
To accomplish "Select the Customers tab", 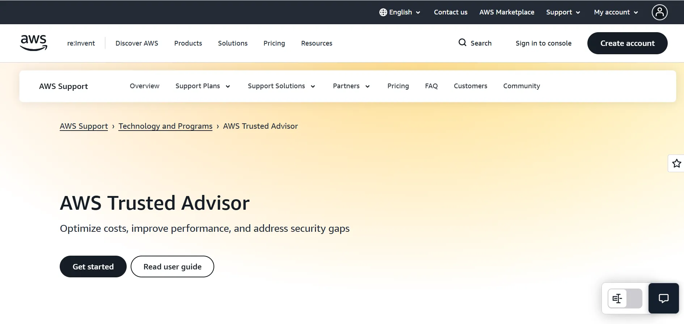I will 470,86.
